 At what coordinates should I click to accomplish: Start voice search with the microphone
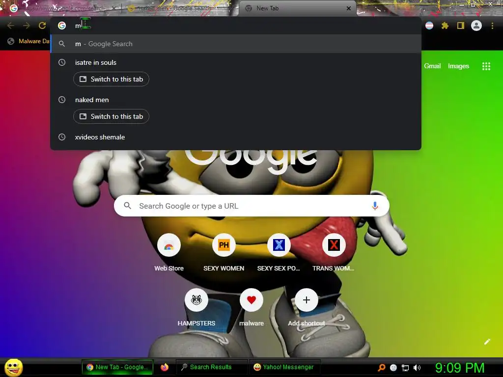375,206
